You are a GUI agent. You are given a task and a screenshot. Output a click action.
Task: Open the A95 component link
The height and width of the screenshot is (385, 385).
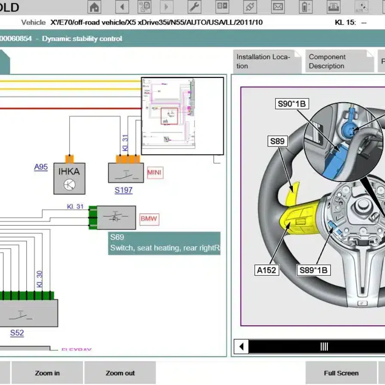pos(41,167)
